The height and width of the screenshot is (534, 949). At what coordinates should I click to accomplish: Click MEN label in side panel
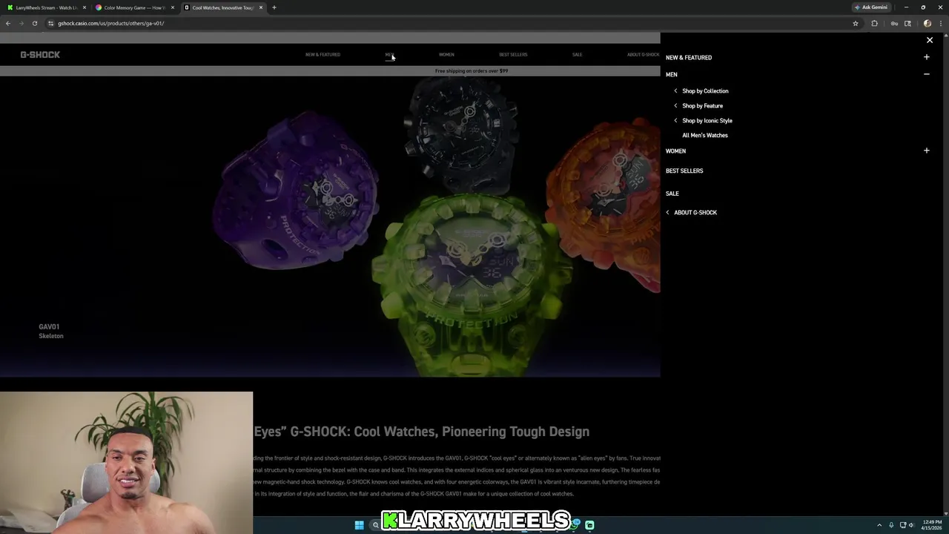pos(671,75)
